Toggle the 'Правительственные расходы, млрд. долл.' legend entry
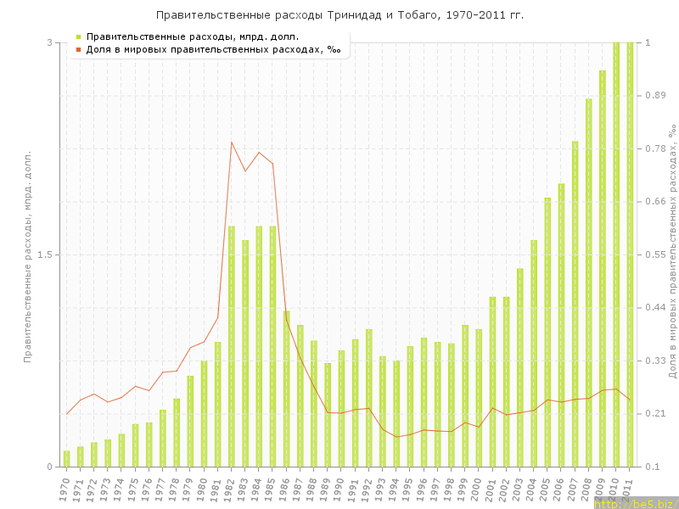This screenshot has height=509, width=679. click(198, 36)
